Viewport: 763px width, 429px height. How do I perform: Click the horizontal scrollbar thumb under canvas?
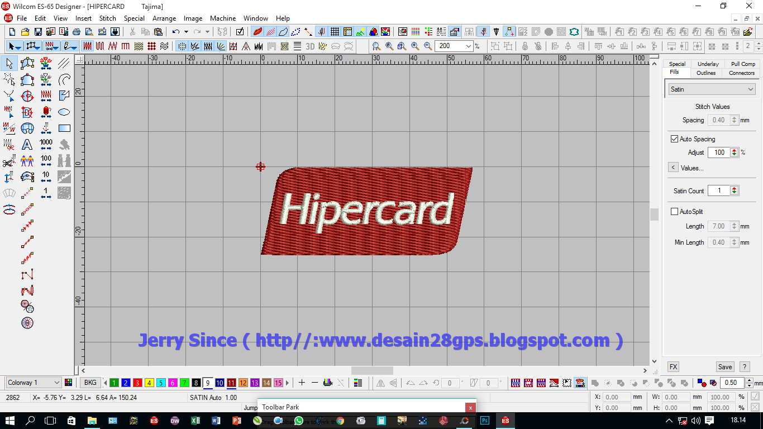(372, 371)
